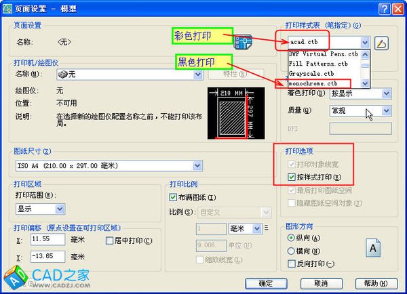This screenshot has width=407, height=294.
Task: Enable the 反向打印 checkbox
Action: [292, 263]
